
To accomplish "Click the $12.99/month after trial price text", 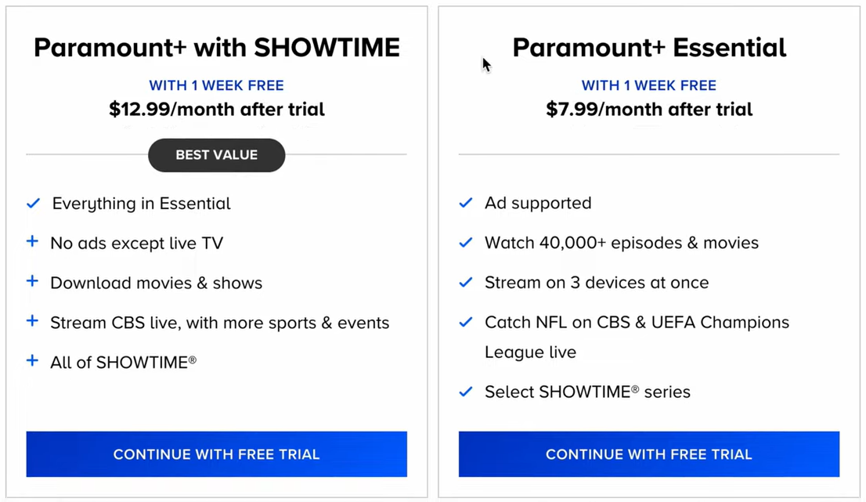I will [216, 109].
